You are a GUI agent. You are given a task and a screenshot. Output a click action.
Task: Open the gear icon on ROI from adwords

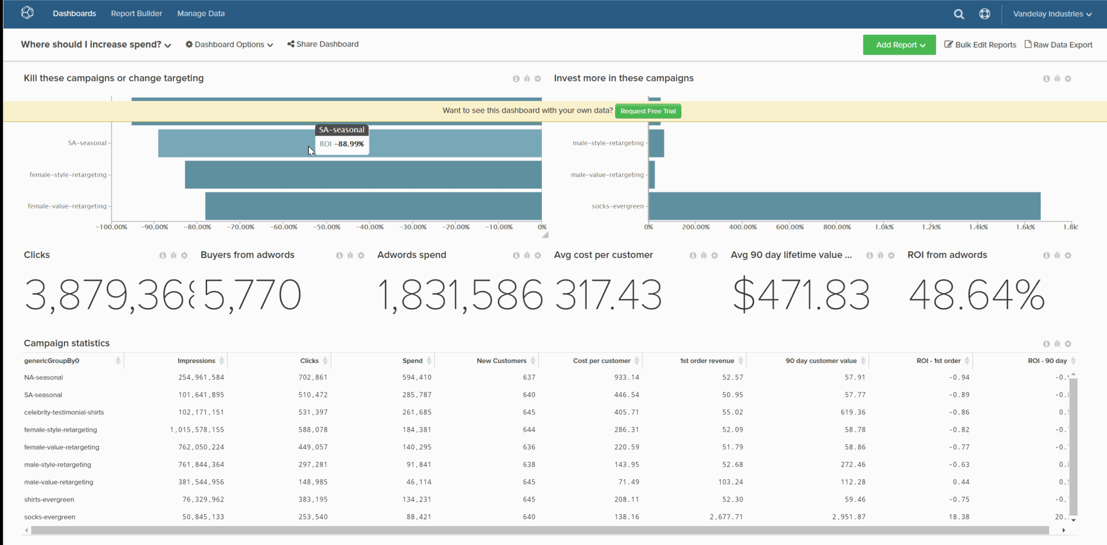[1069, 255]
